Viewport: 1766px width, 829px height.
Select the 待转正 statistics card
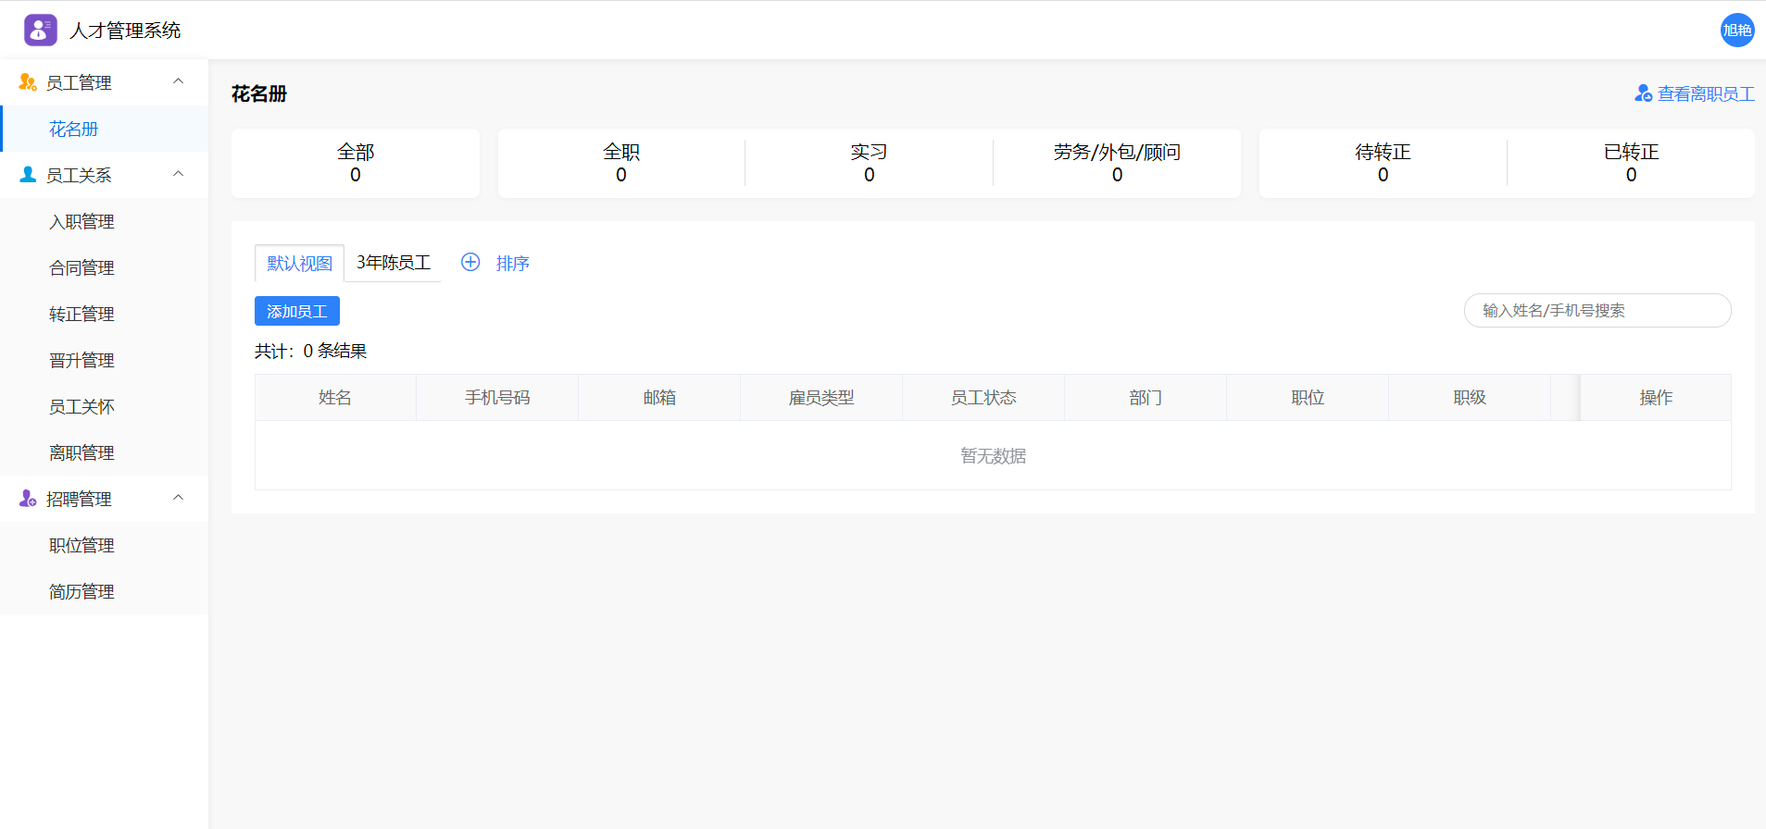(x=1383, y=163)
